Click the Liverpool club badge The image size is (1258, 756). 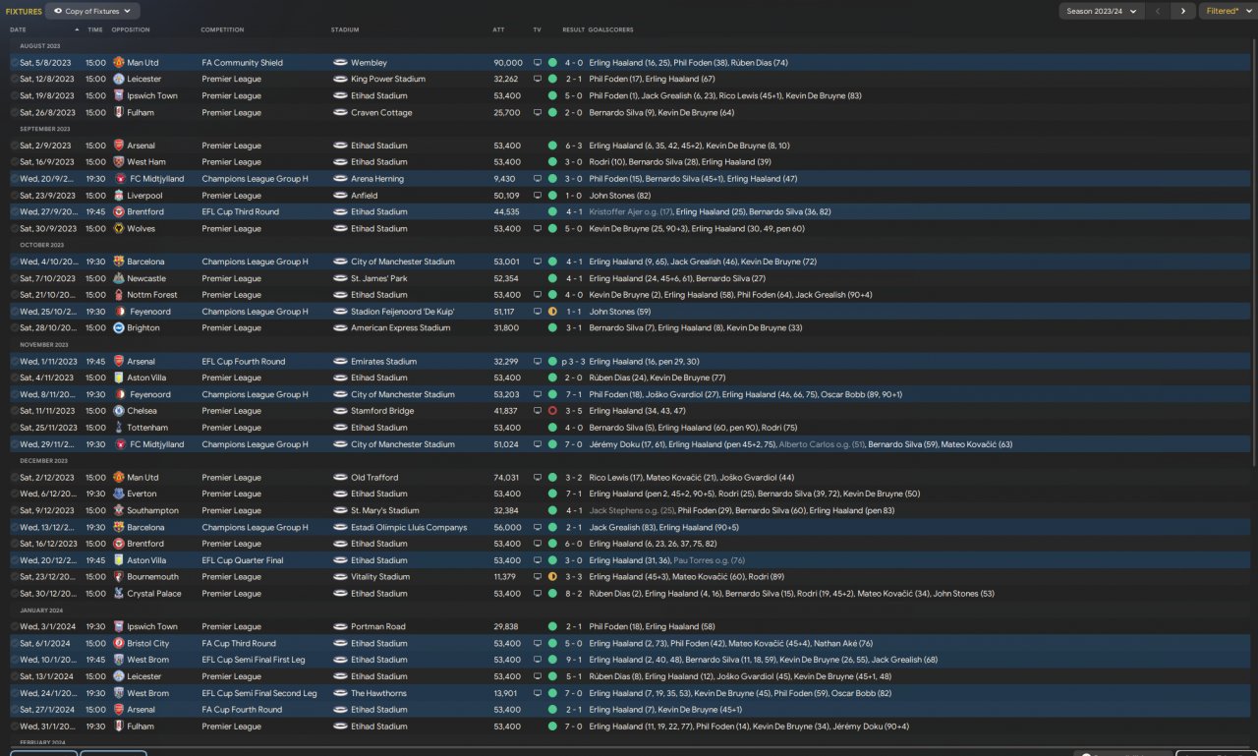pos(119,196)
